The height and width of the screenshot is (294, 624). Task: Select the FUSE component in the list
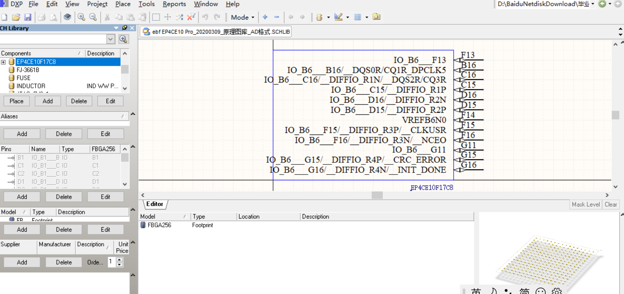pos(61,78)
